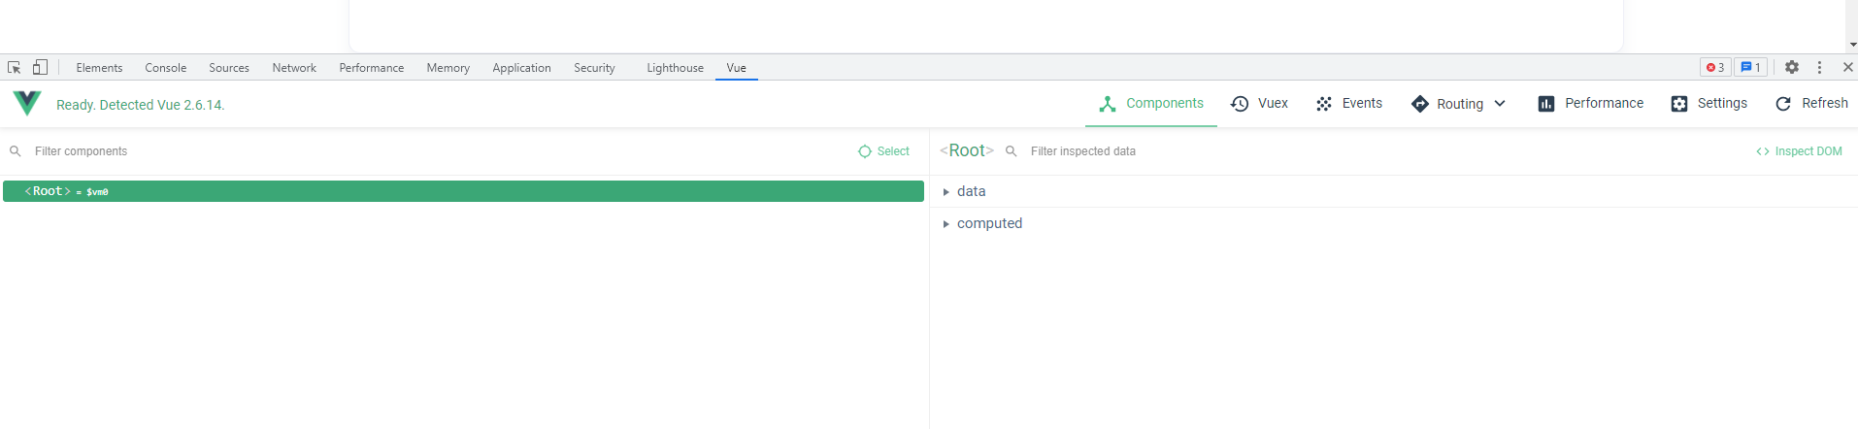This screenshot has width=1858, height=429.
Task: Toggle the device toolbar icon
Action: (x=40, y=67)
